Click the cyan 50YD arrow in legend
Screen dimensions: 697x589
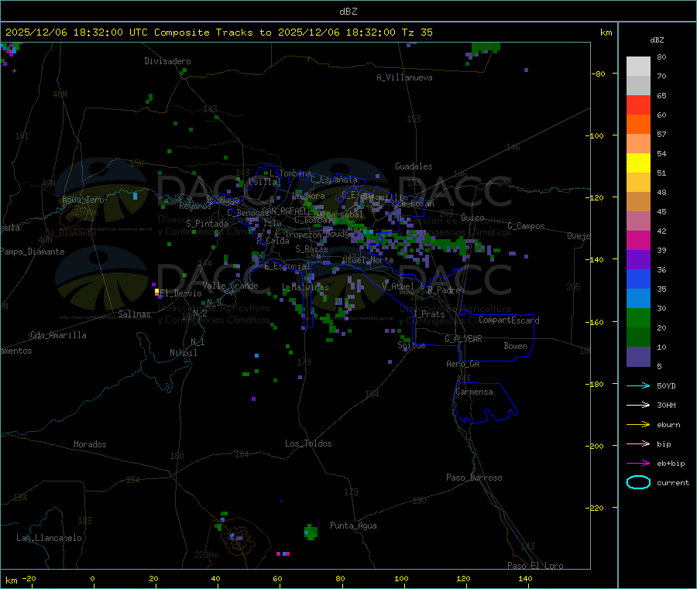638,385
